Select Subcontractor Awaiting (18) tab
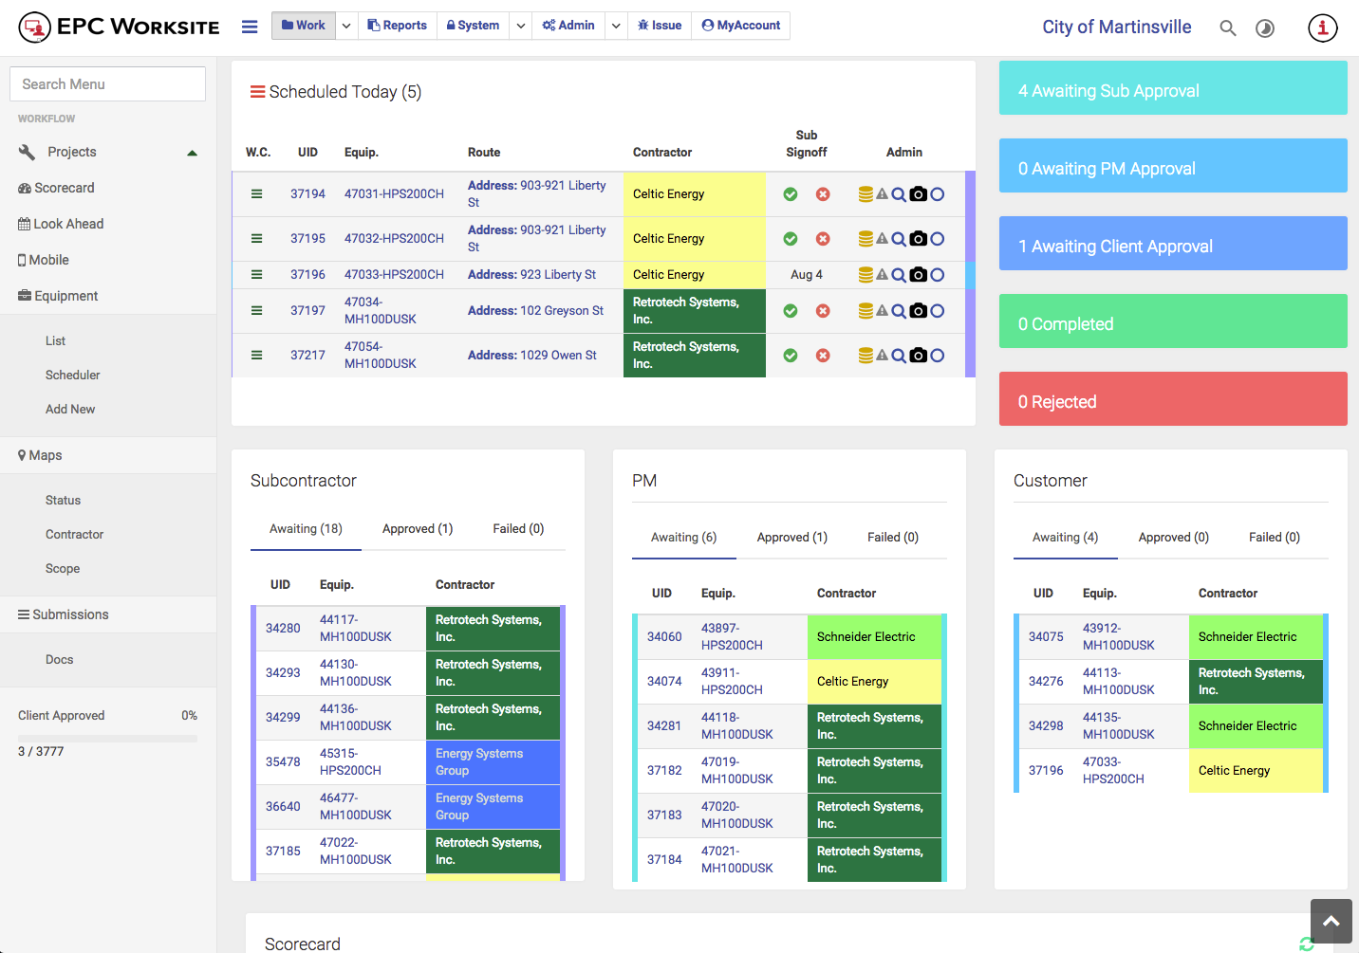 [x=306, y=529]
